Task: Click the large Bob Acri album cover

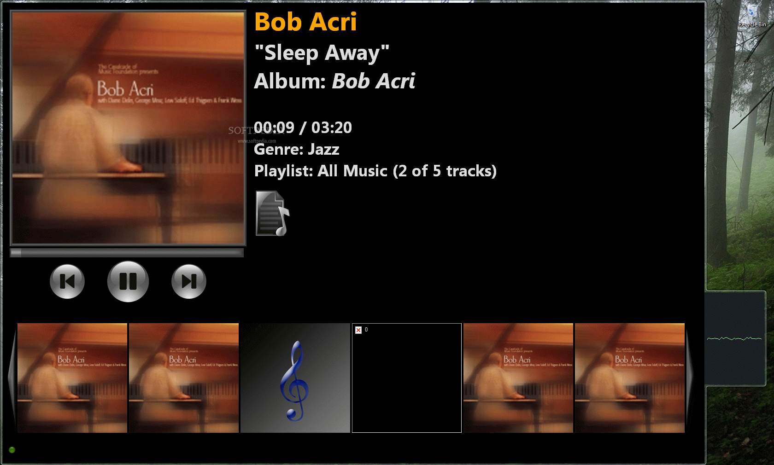Action: click(128, 128)
